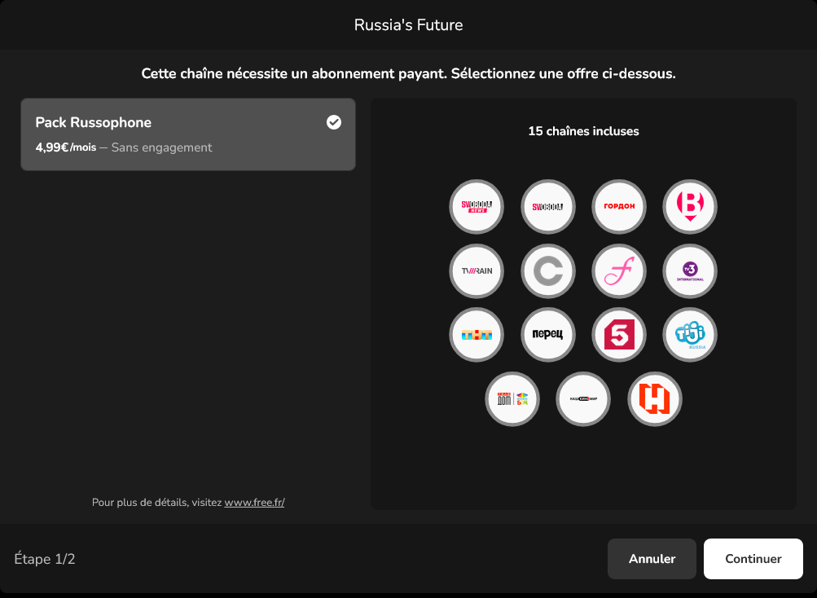Select the Наш Кино Мир channel logo

[583, 399]
